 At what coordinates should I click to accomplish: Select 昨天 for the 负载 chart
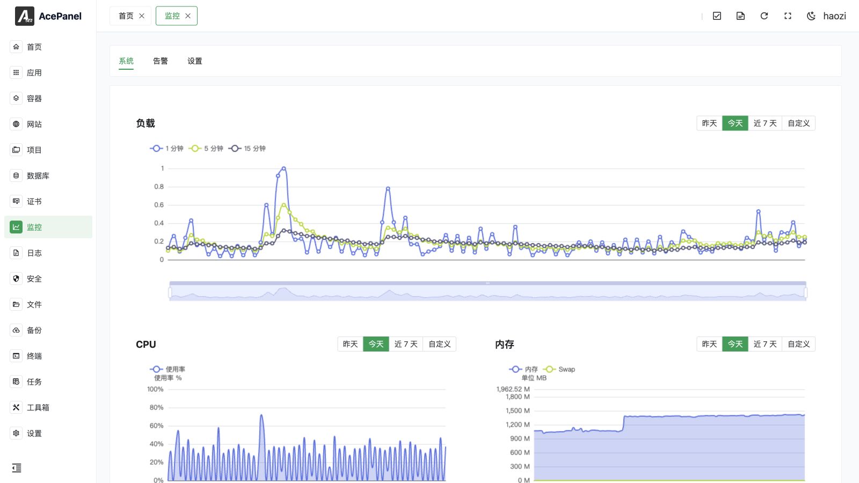point(709,123)
